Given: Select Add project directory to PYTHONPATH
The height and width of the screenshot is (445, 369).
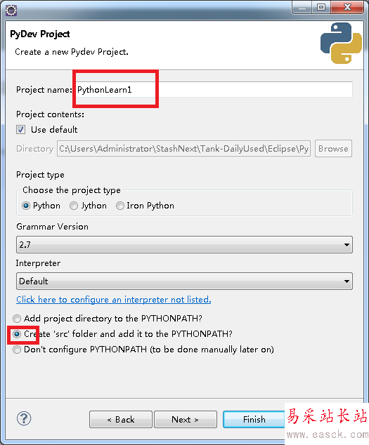Looking at the screenshot, I should [x=17, y=319].
